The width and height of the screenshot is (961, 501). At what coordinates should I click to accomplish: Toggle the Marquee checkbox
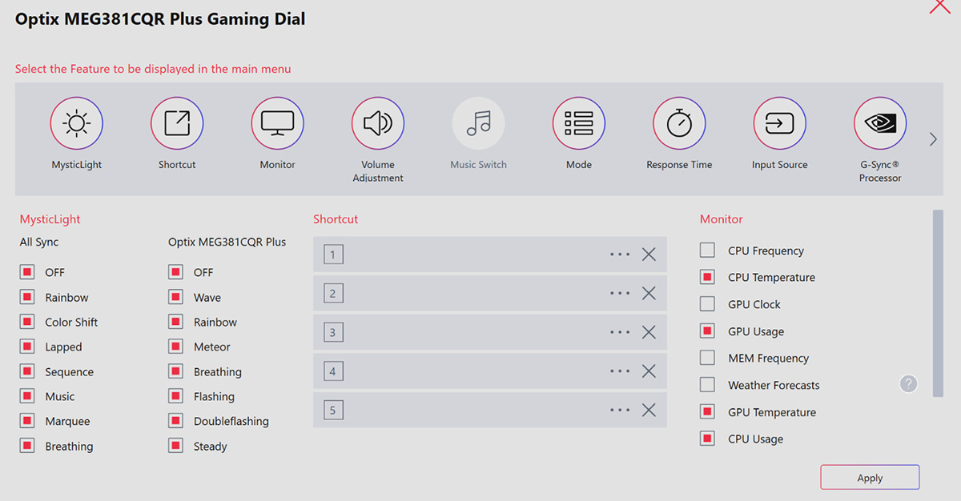pyautogui.click(x=27, y=421)
